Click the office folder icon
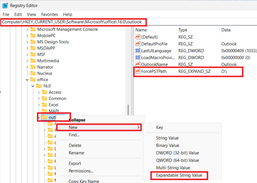The height and width of the screenshot is (183, 257). click(33, 79)
